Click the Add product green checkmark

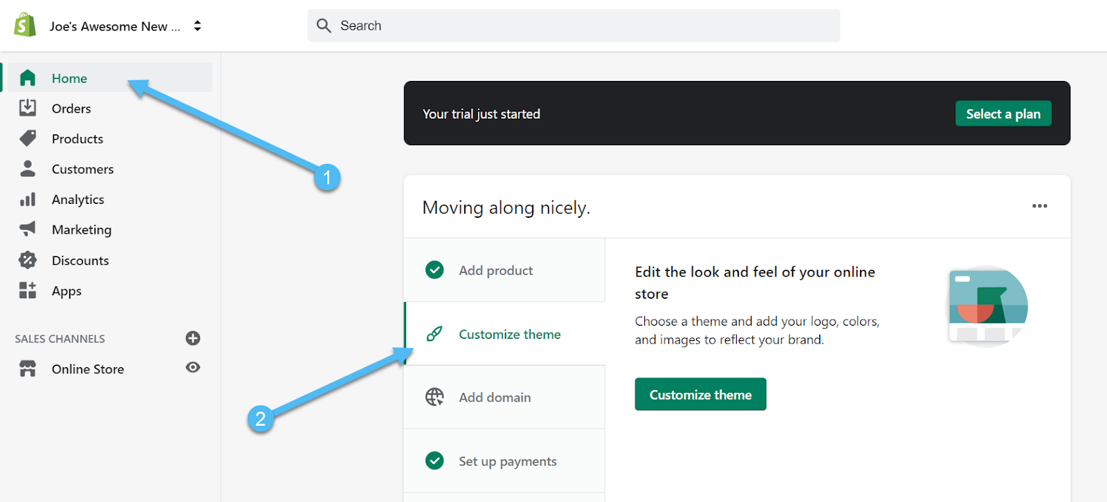pyautogui.click(x=434, y=270)
